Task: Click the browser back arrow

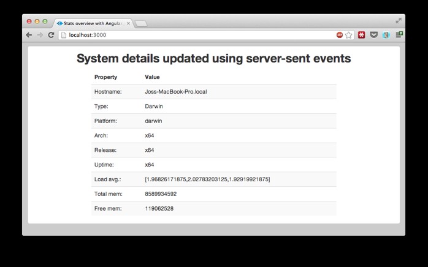Action: [x=29, y=35]
